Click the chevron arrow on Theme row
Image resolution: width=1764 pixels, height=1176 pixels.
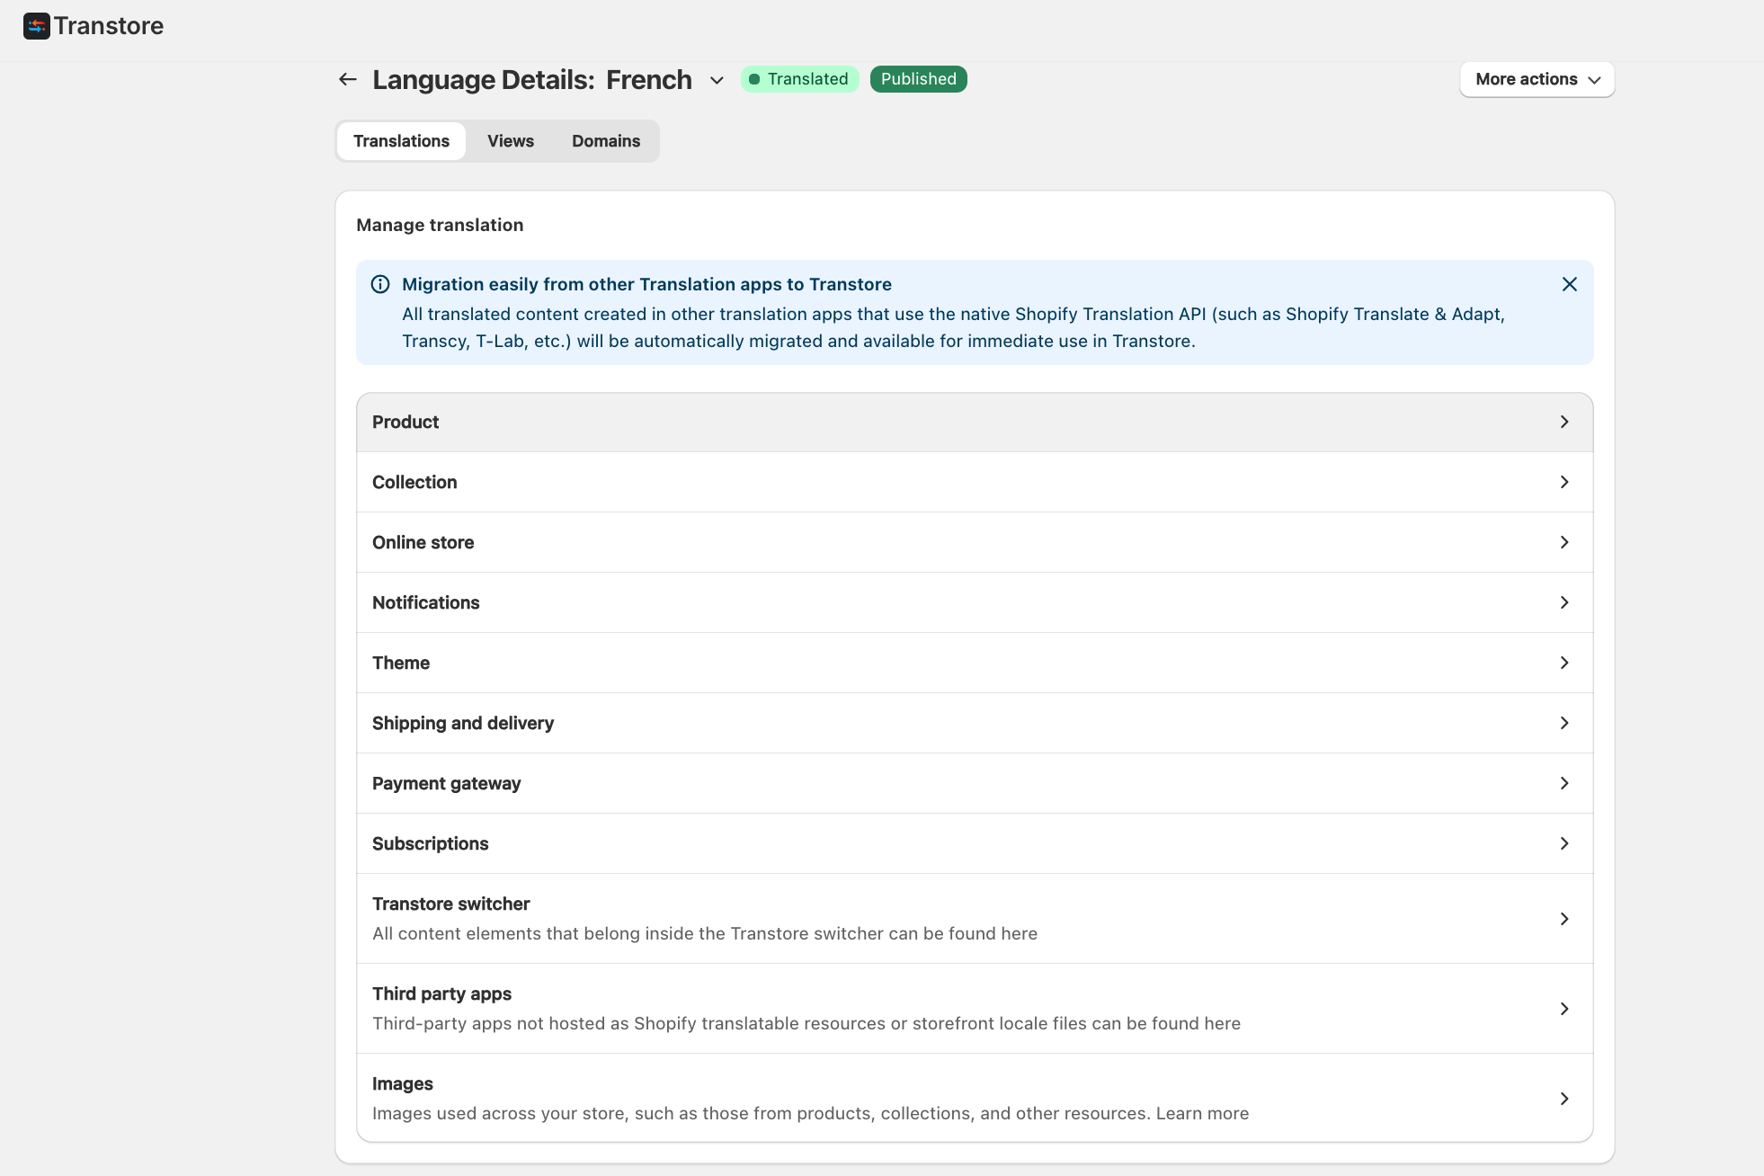click(x=1564, y=663)
